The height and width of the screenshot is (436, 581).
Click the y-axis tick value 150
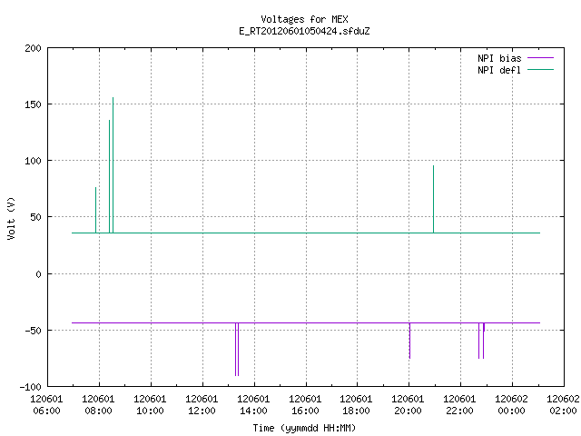33,105
